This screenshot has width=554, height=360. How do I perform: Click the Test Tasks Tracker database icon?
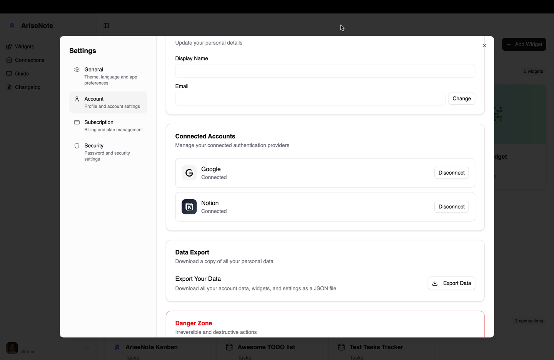341,347
